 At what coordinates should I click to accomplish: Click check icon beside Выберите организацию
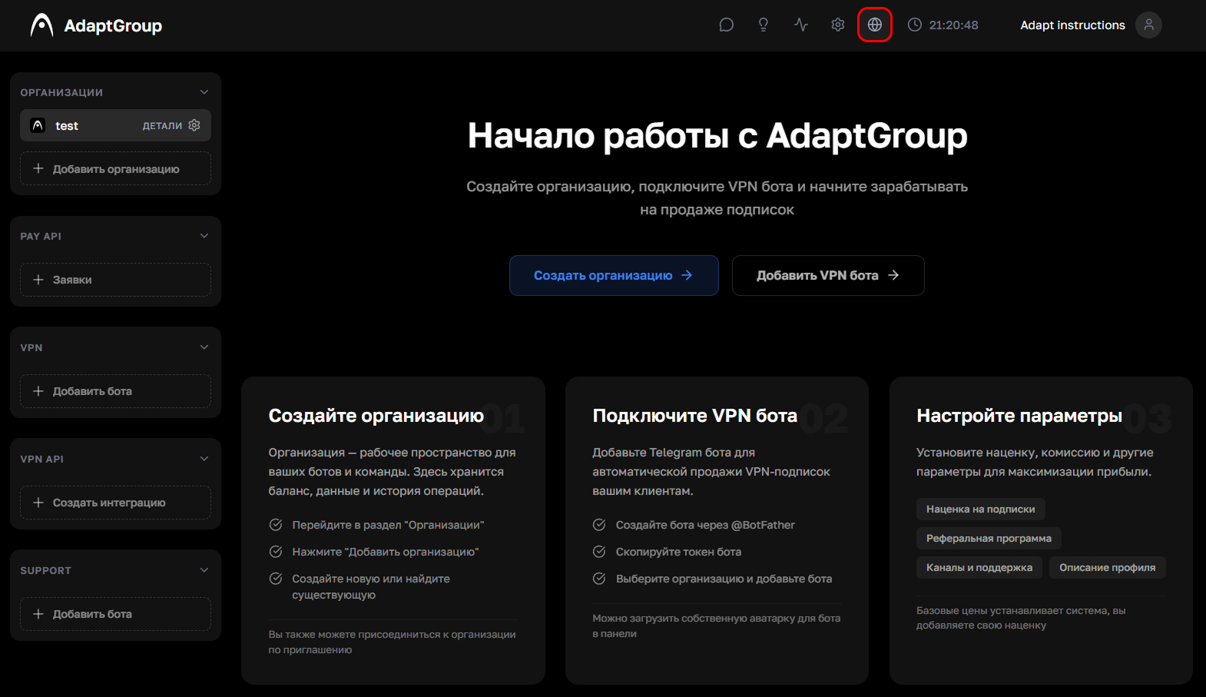click(x=599, y=579)
